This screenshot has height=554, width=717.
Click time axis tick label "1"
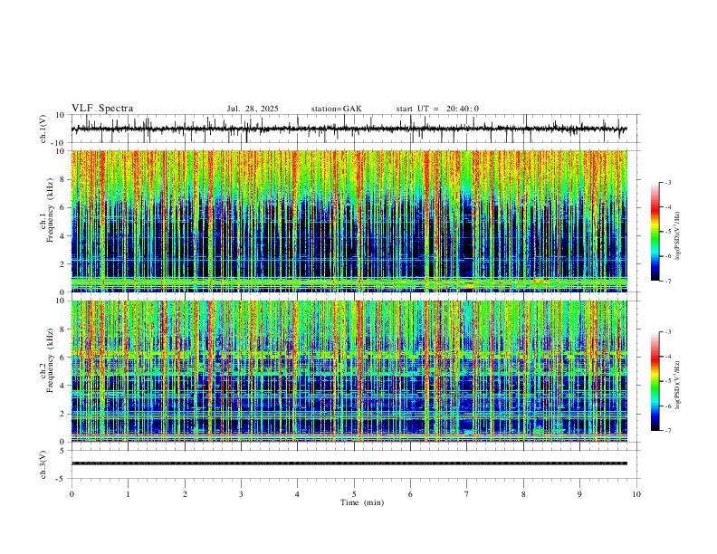pyautogui.click(x=128, y=494)
